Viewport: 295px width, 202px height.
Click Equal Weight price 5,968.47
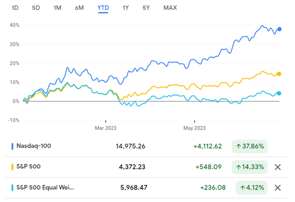[x=134, y=188]
